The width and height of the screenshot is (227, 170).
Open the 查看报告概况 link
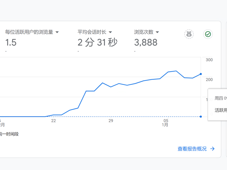[192, 149]
